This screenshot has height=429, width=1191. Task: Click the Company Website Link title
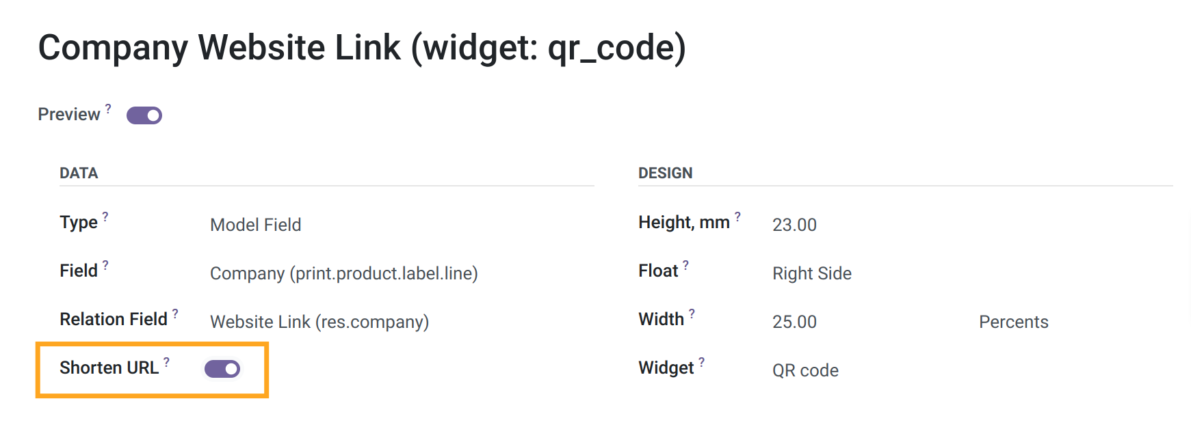pos(362,49)
